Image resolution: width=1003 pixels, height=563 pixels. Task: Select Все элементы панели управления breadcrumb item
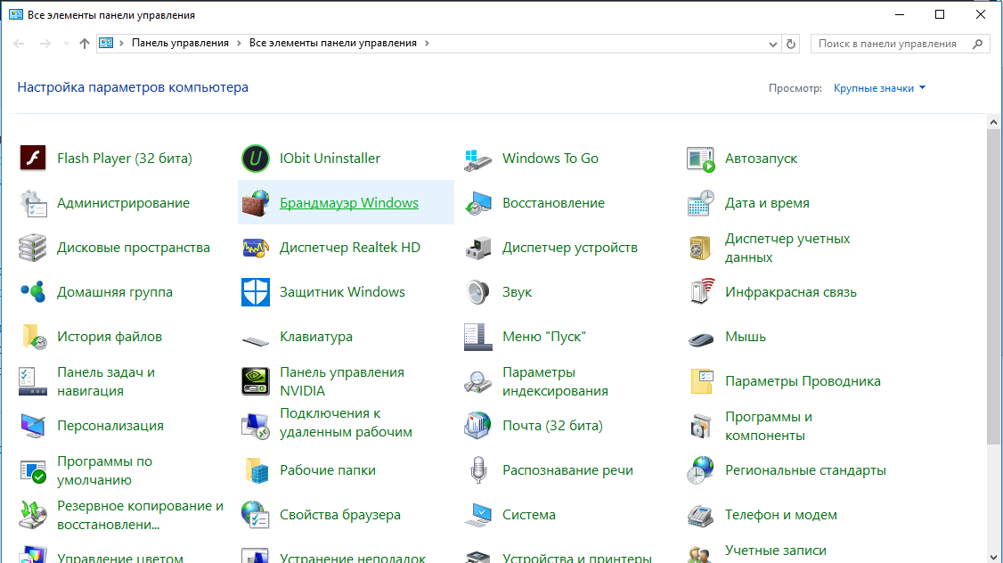tap(332, 43)
